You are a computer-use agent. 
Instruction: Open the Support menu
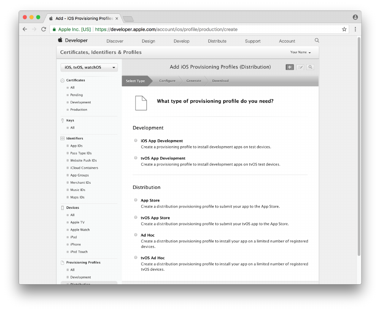[x=253, y=41]
